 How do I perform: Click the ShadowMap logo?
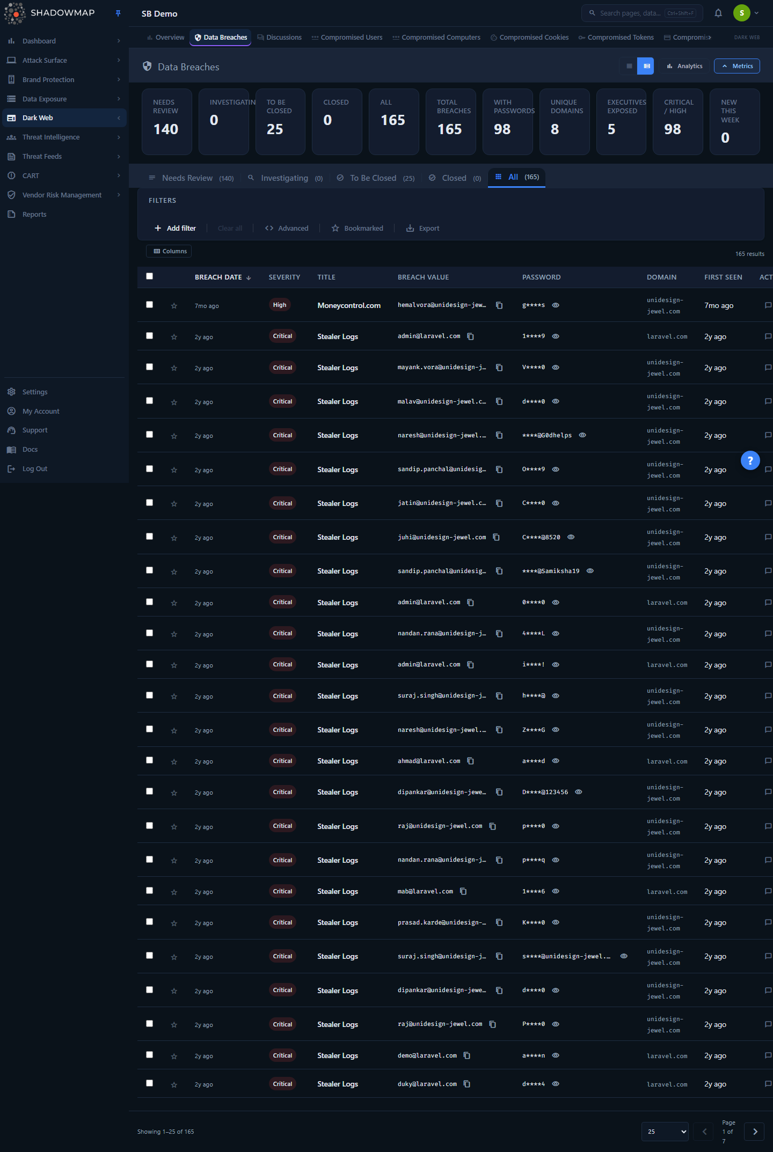49,13
